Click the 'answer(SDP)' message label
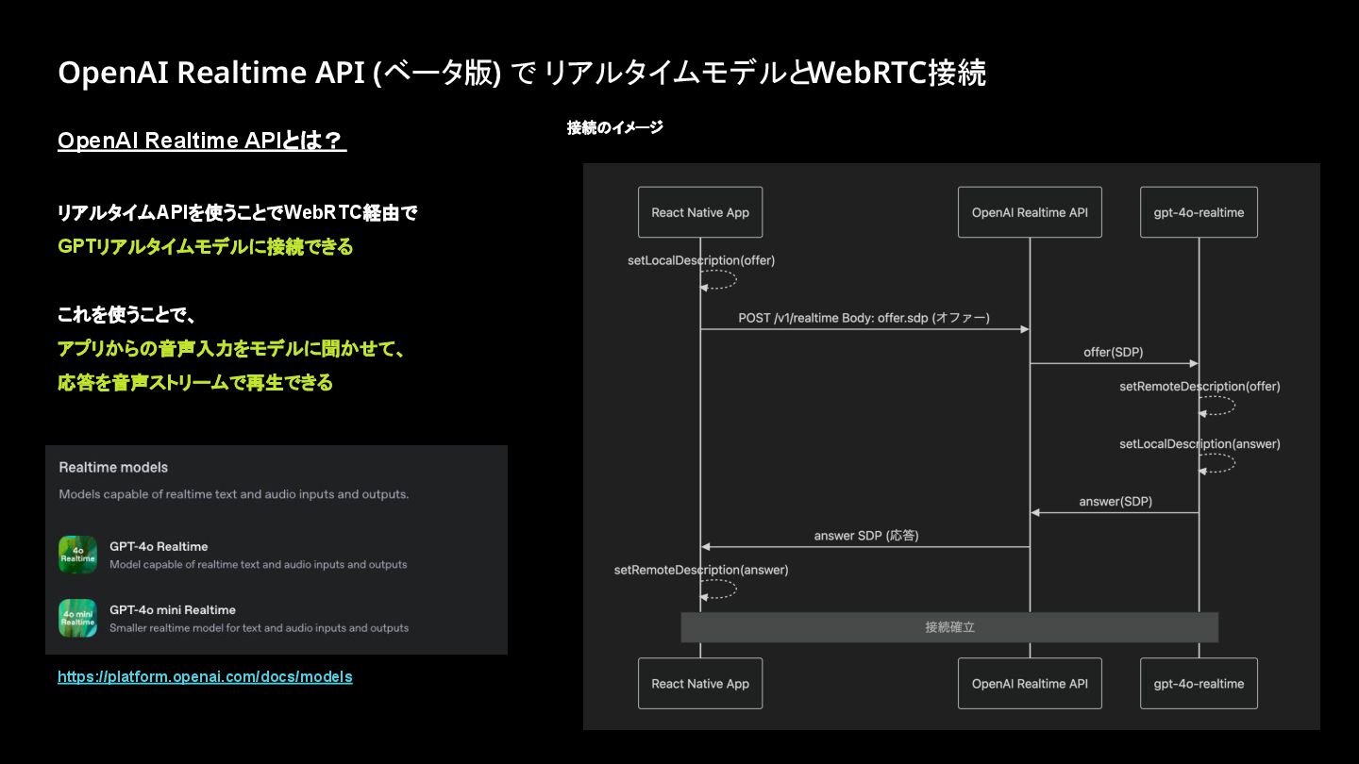Image resolution: width=1359 pixels, height=764 pixels. (x=1116, y=502)
